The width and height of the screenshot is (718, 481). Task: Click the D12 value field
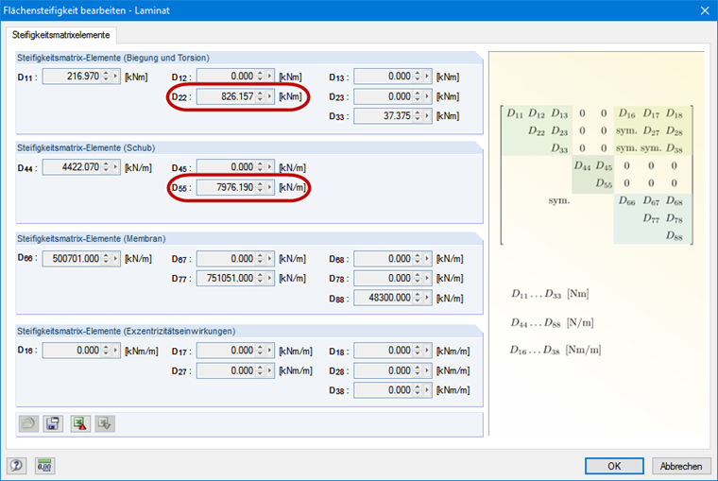pos(226,77)
